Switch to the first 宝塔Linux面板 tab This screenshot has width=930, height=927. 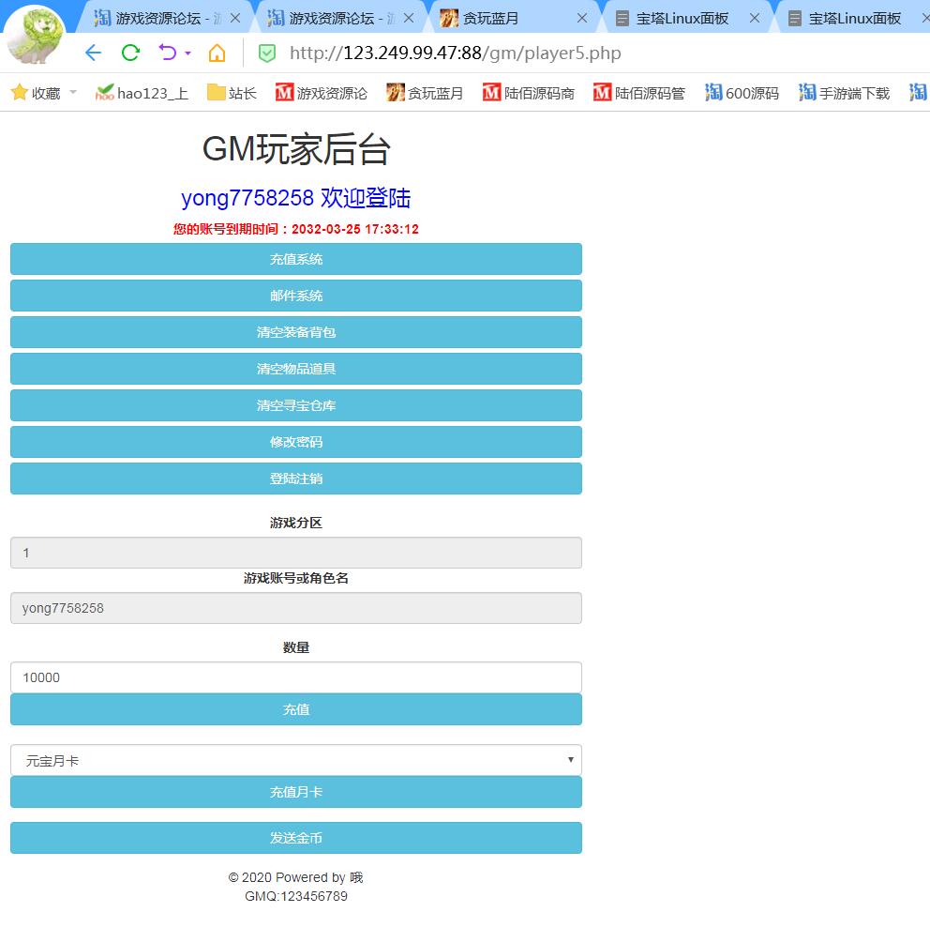click(671, 18)
